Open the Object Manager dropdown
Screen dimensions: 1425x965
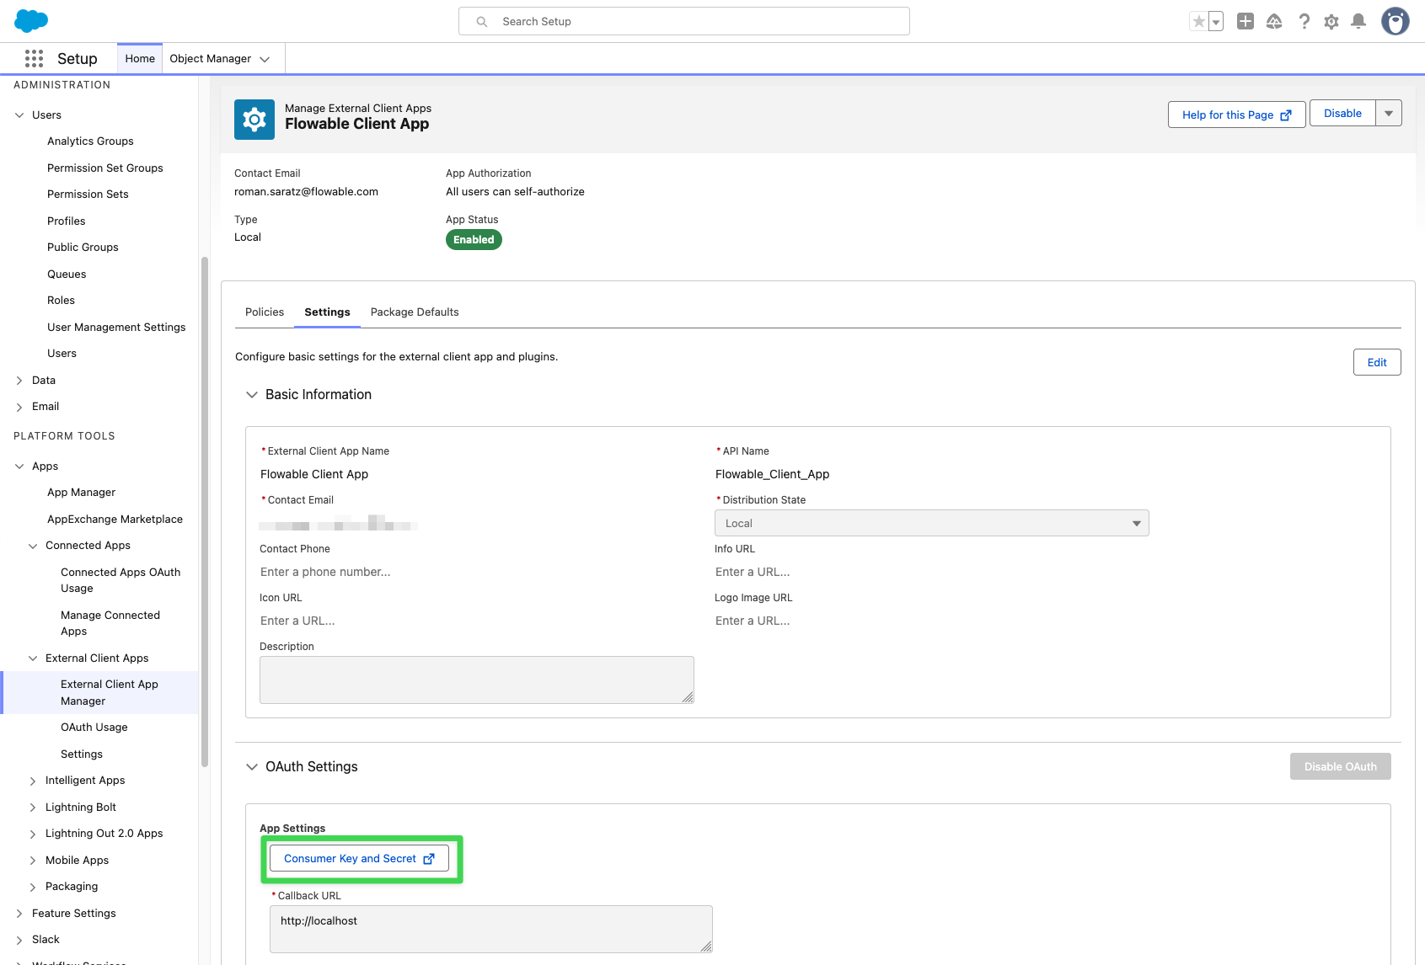222,58
